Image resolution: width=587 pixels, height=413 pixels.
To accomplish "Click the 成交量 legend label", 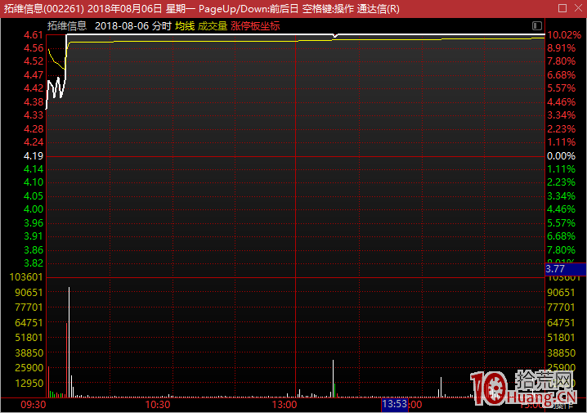I will [x=213, y=25].
